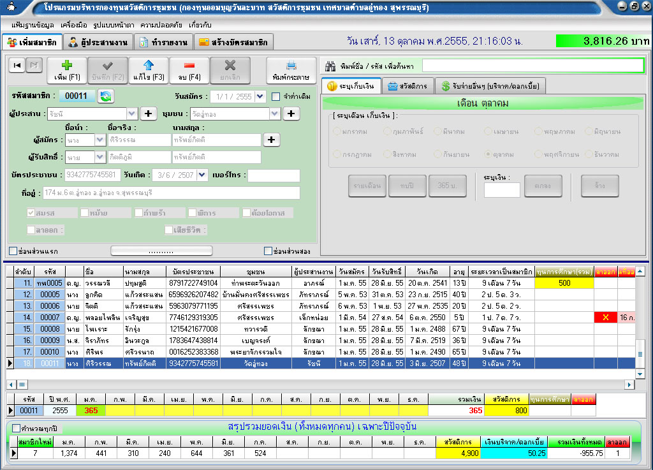Click the dotted bar button between hide checkboxes
The width and height of the screenshot is (653, 470).
(161, 251)
